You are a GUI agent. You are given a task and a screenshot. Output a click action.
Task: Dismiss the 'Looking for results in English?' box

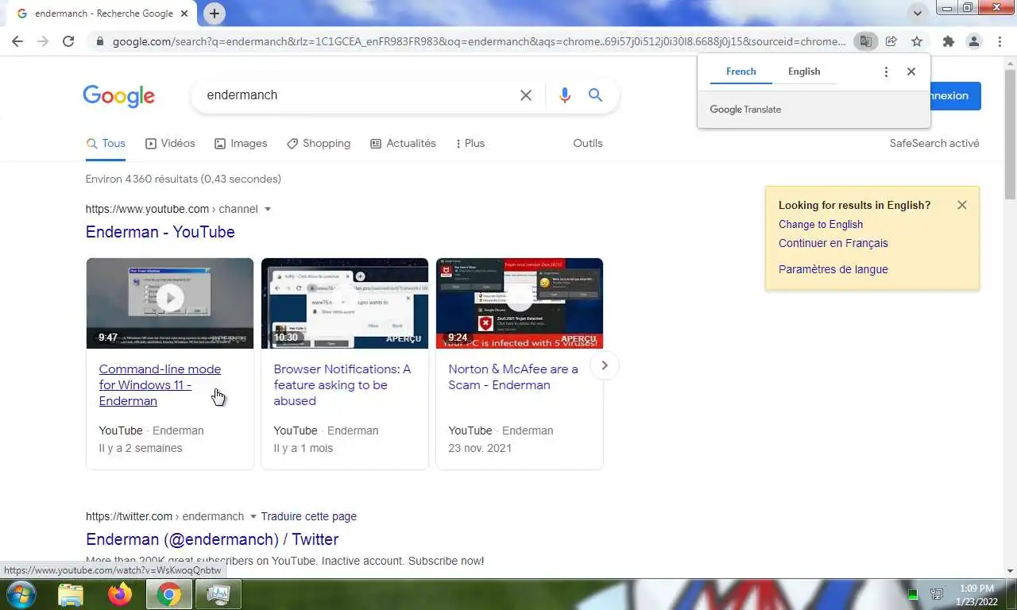(962, 205)
